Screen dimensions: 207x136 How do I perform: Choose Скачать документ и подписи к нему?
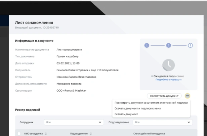[138, 108]
